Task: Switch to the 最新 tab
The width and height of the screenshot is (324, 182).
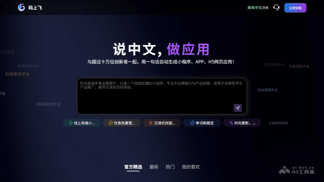Action: tap(153, 167)
